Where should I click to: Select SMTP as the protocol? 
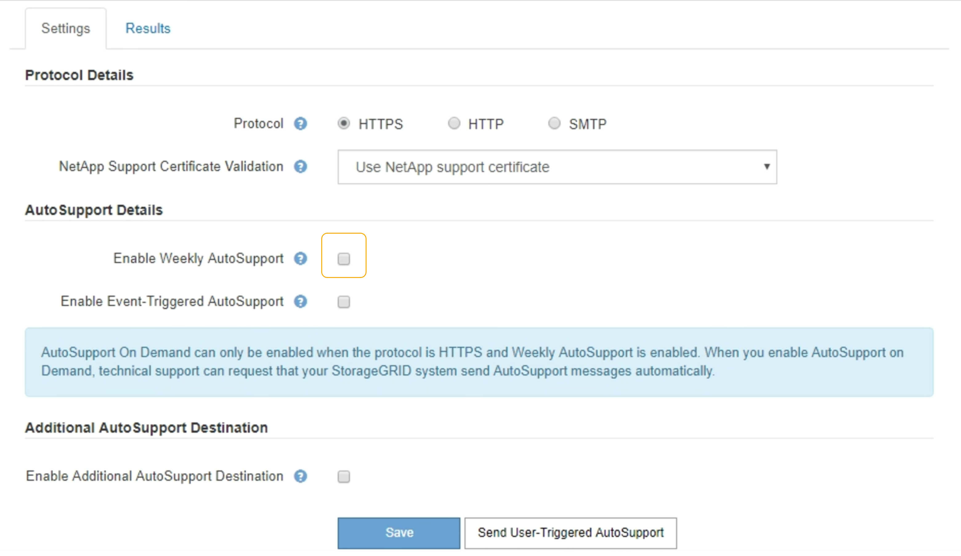[554, 123]
